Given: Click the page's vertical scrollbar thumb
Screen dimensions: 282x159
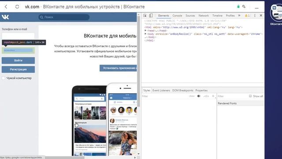Looking at the screenshot, I should point(138,61).
